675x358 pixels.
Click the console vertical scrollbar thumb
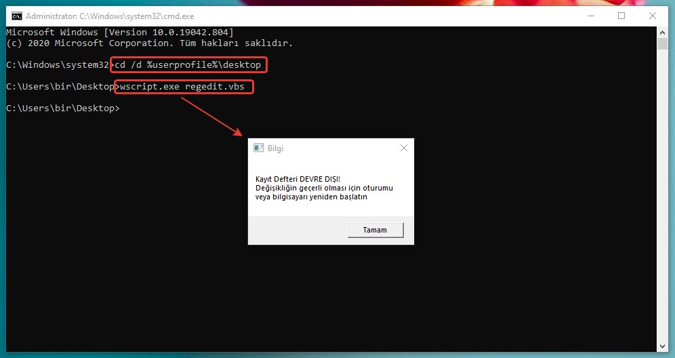click(662, 44)
